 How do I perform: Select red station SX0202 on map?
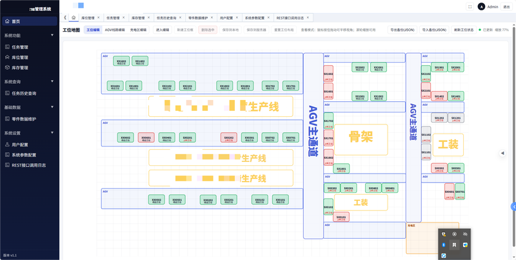[229, 137]
